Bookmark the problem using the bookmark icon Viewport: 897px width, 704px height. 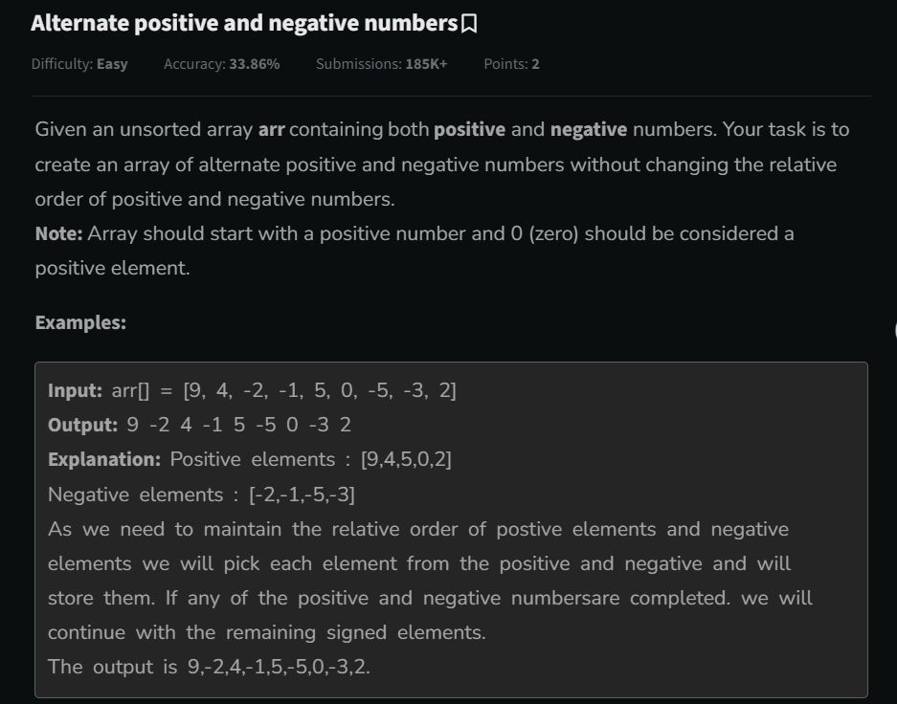point(469,24)
